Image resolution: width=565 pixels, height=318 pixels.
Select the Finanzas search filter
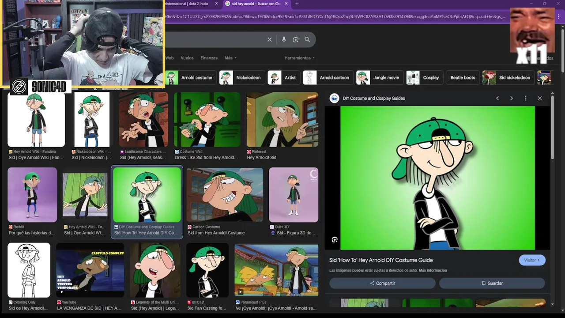pos(209,58)
